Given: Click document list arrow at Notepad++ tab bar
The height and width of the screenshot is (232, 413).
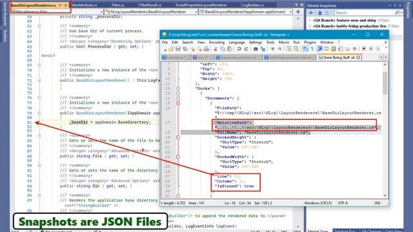Looking at the screenshot, I should coord(386,57).
